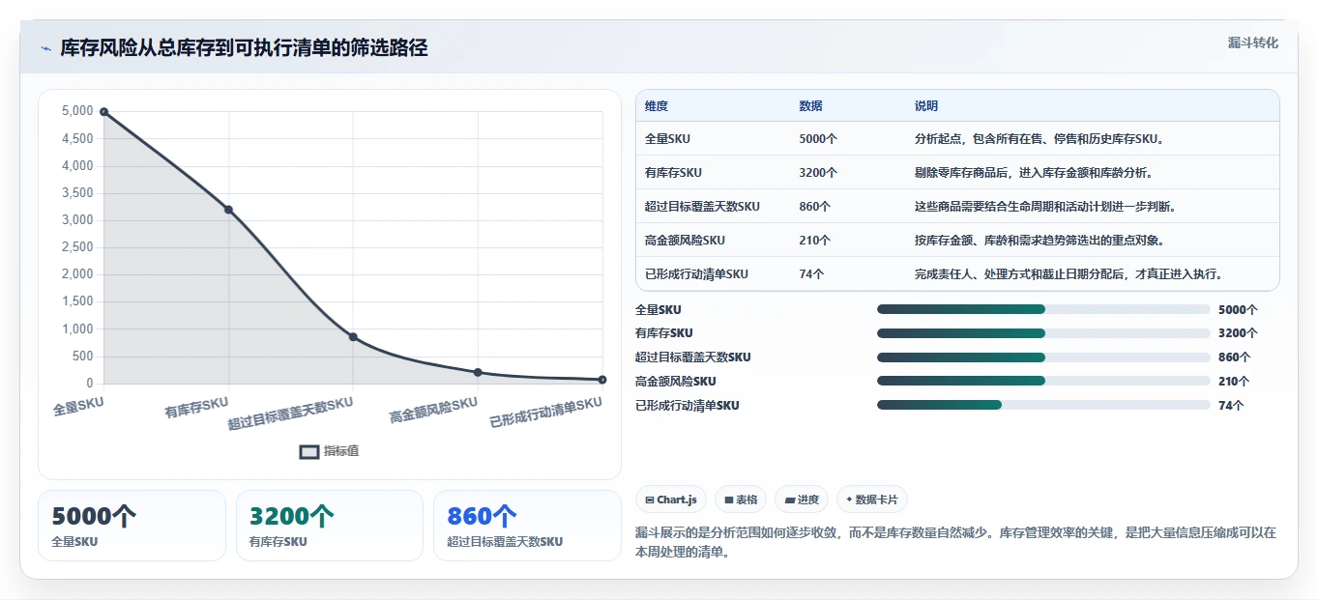
Task: Click the 3200个 label beside progress bar
Action: click(1238, 333)
